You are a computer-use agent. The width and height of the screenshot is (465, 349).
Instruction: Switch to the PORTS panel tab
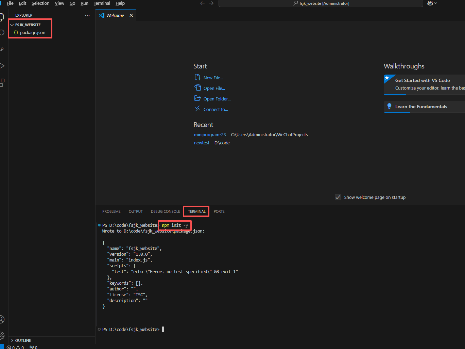219,211
